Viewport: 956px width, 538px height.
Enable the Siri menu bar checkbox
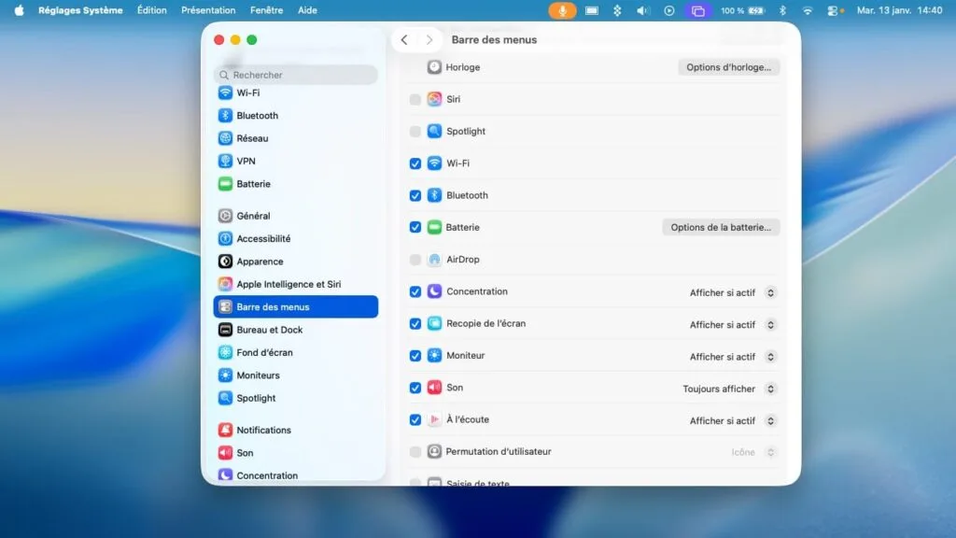click(x=415, y=99)
